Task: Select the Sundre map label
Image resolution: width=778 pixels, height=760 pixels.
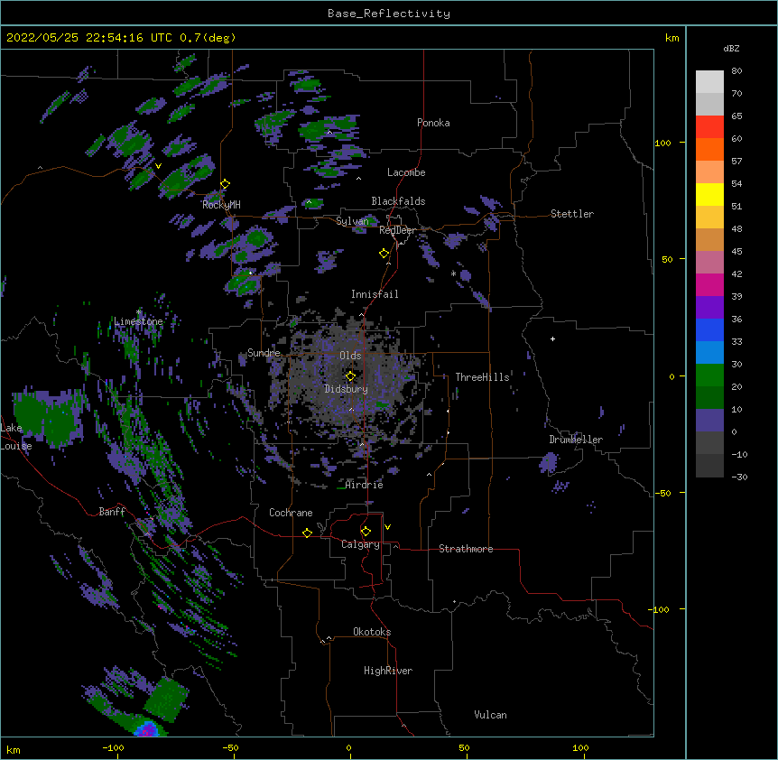Action: tap(264, 353)
